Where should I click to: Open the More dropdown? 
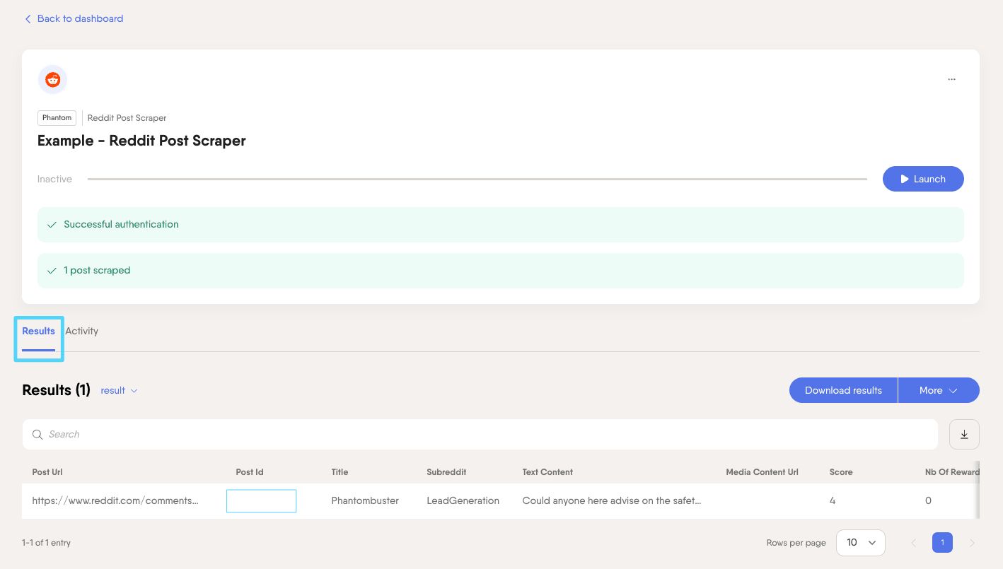coord(939,390)
